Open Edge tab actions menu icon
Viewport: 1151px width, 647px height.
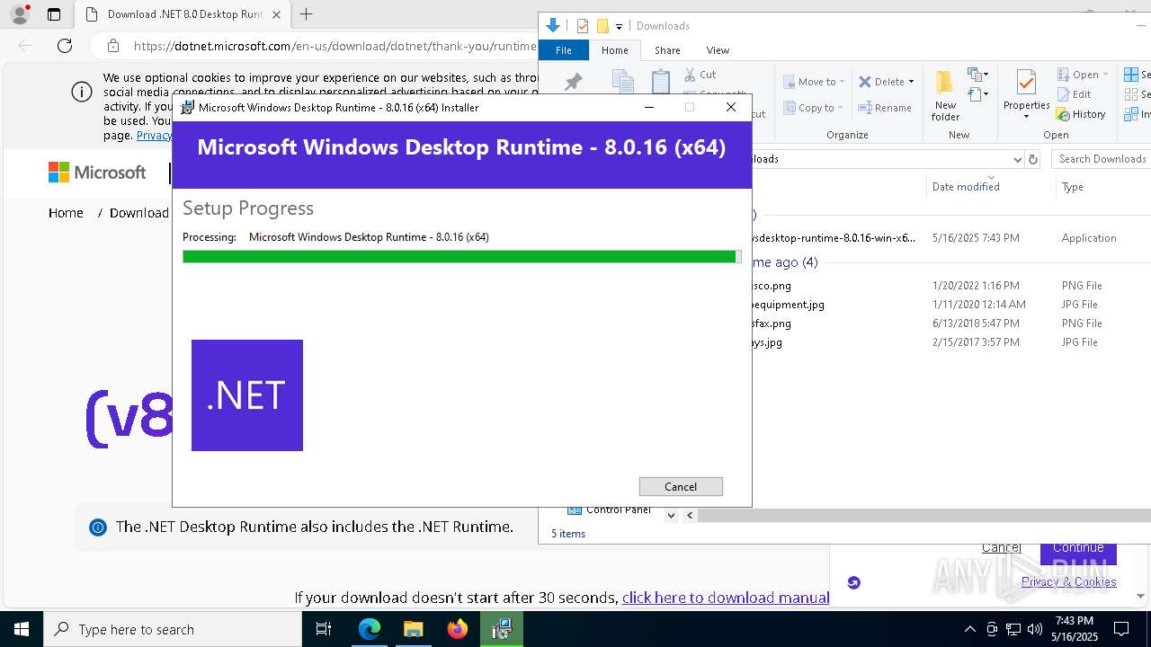54,14
